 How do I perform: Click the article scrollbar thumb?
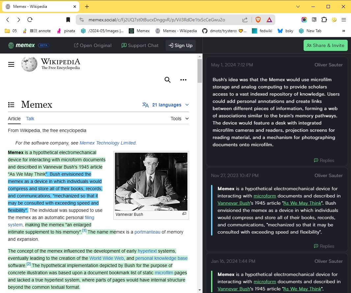pos(200,71)
